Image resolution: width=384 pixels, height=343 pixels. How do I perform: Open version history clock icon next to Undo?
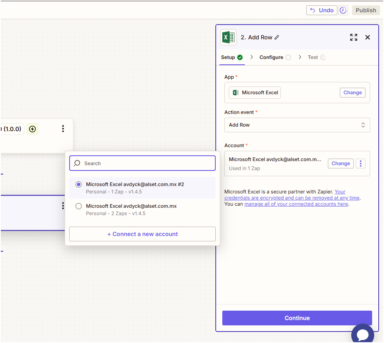coord(343,10)
